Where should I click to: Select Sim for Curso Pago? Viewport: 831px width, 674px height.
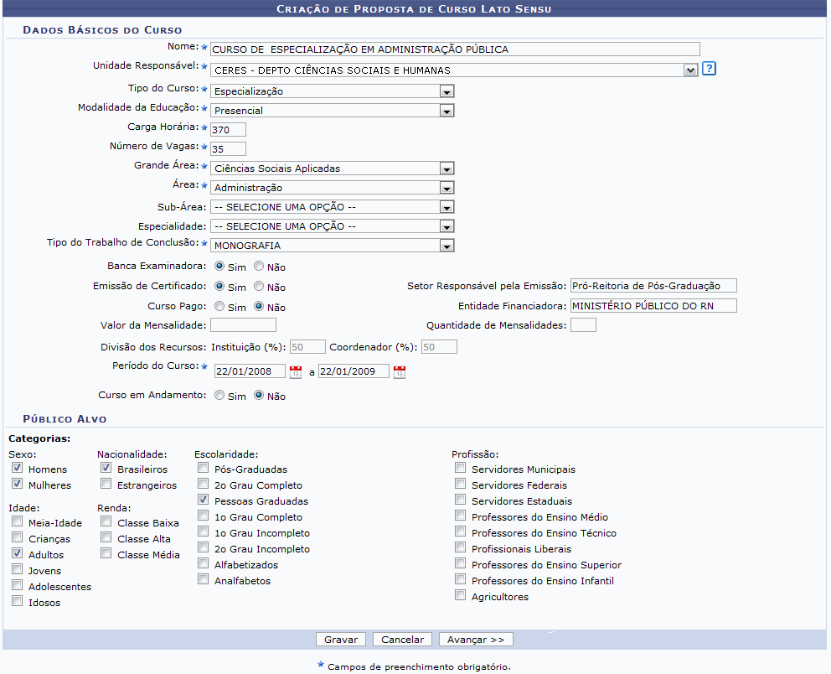click(x=219, y=307)
